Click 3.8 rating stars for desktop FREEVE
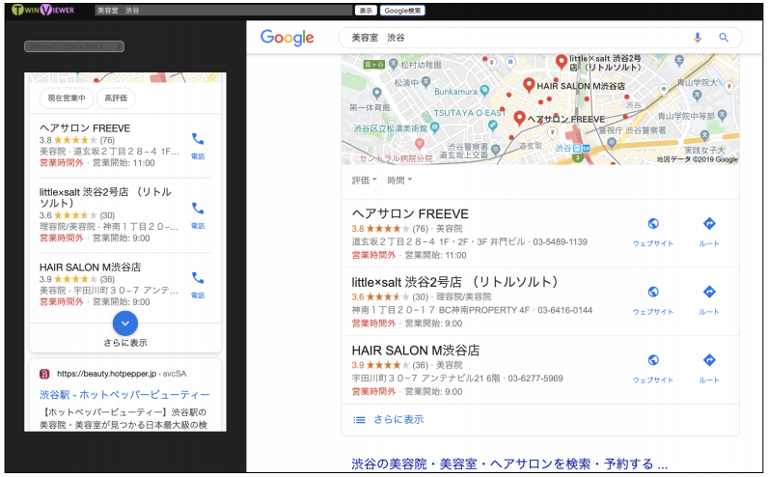Image resolution: width=768 pixels, height=477 pixels. pyautogui.click(x=387, y=229)
